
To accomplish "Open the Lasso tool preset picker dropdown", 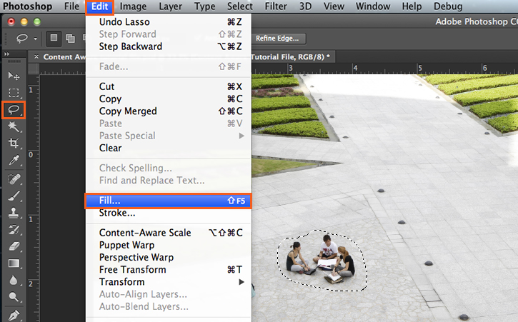I will pos(35,39).
